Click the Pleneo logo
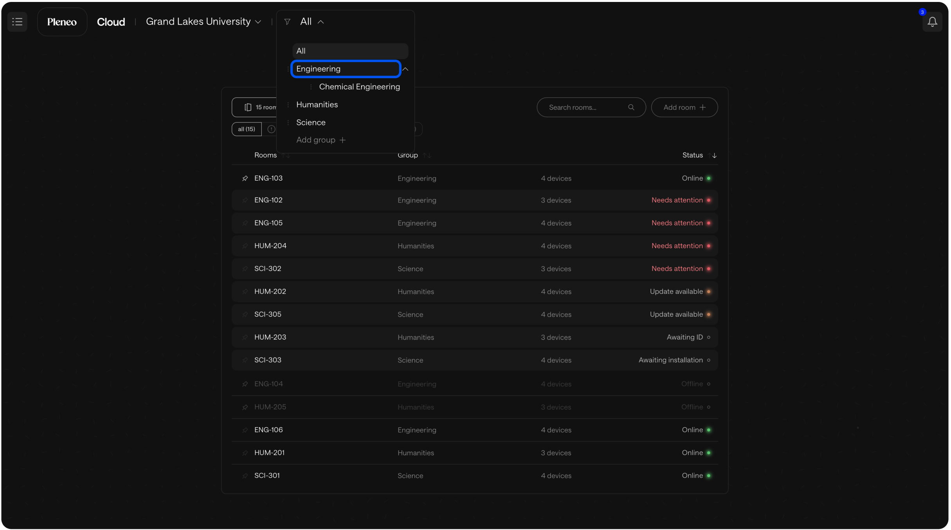Viewport: 951px width, 530px height. pos(62,22)
